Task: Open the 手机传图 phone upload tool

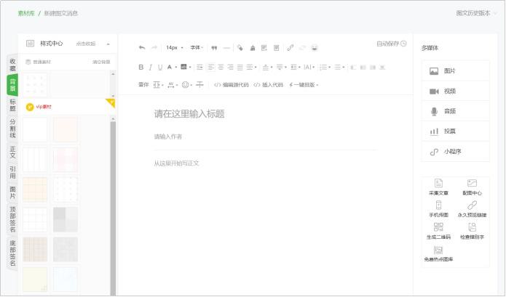Action: pyautogui.click(x=438, y=209)
